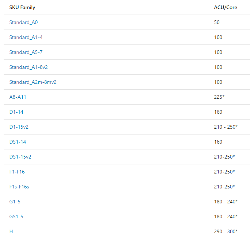This screenshot has height=238, width=250.
Task: Visit the A8-A11 link
Action: click(x=18, y=97)
